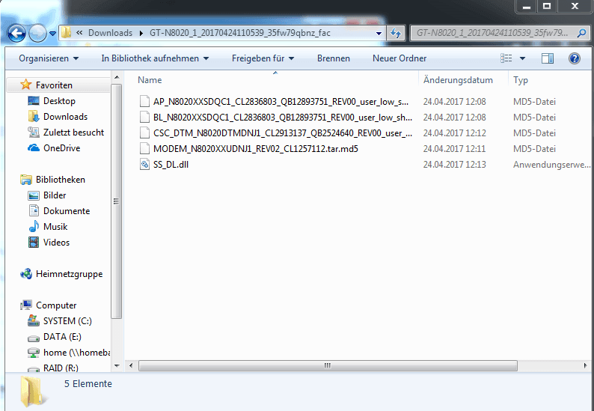
Task: Sort by Änderungsdatum column header
Action: (x=458, y=80)
